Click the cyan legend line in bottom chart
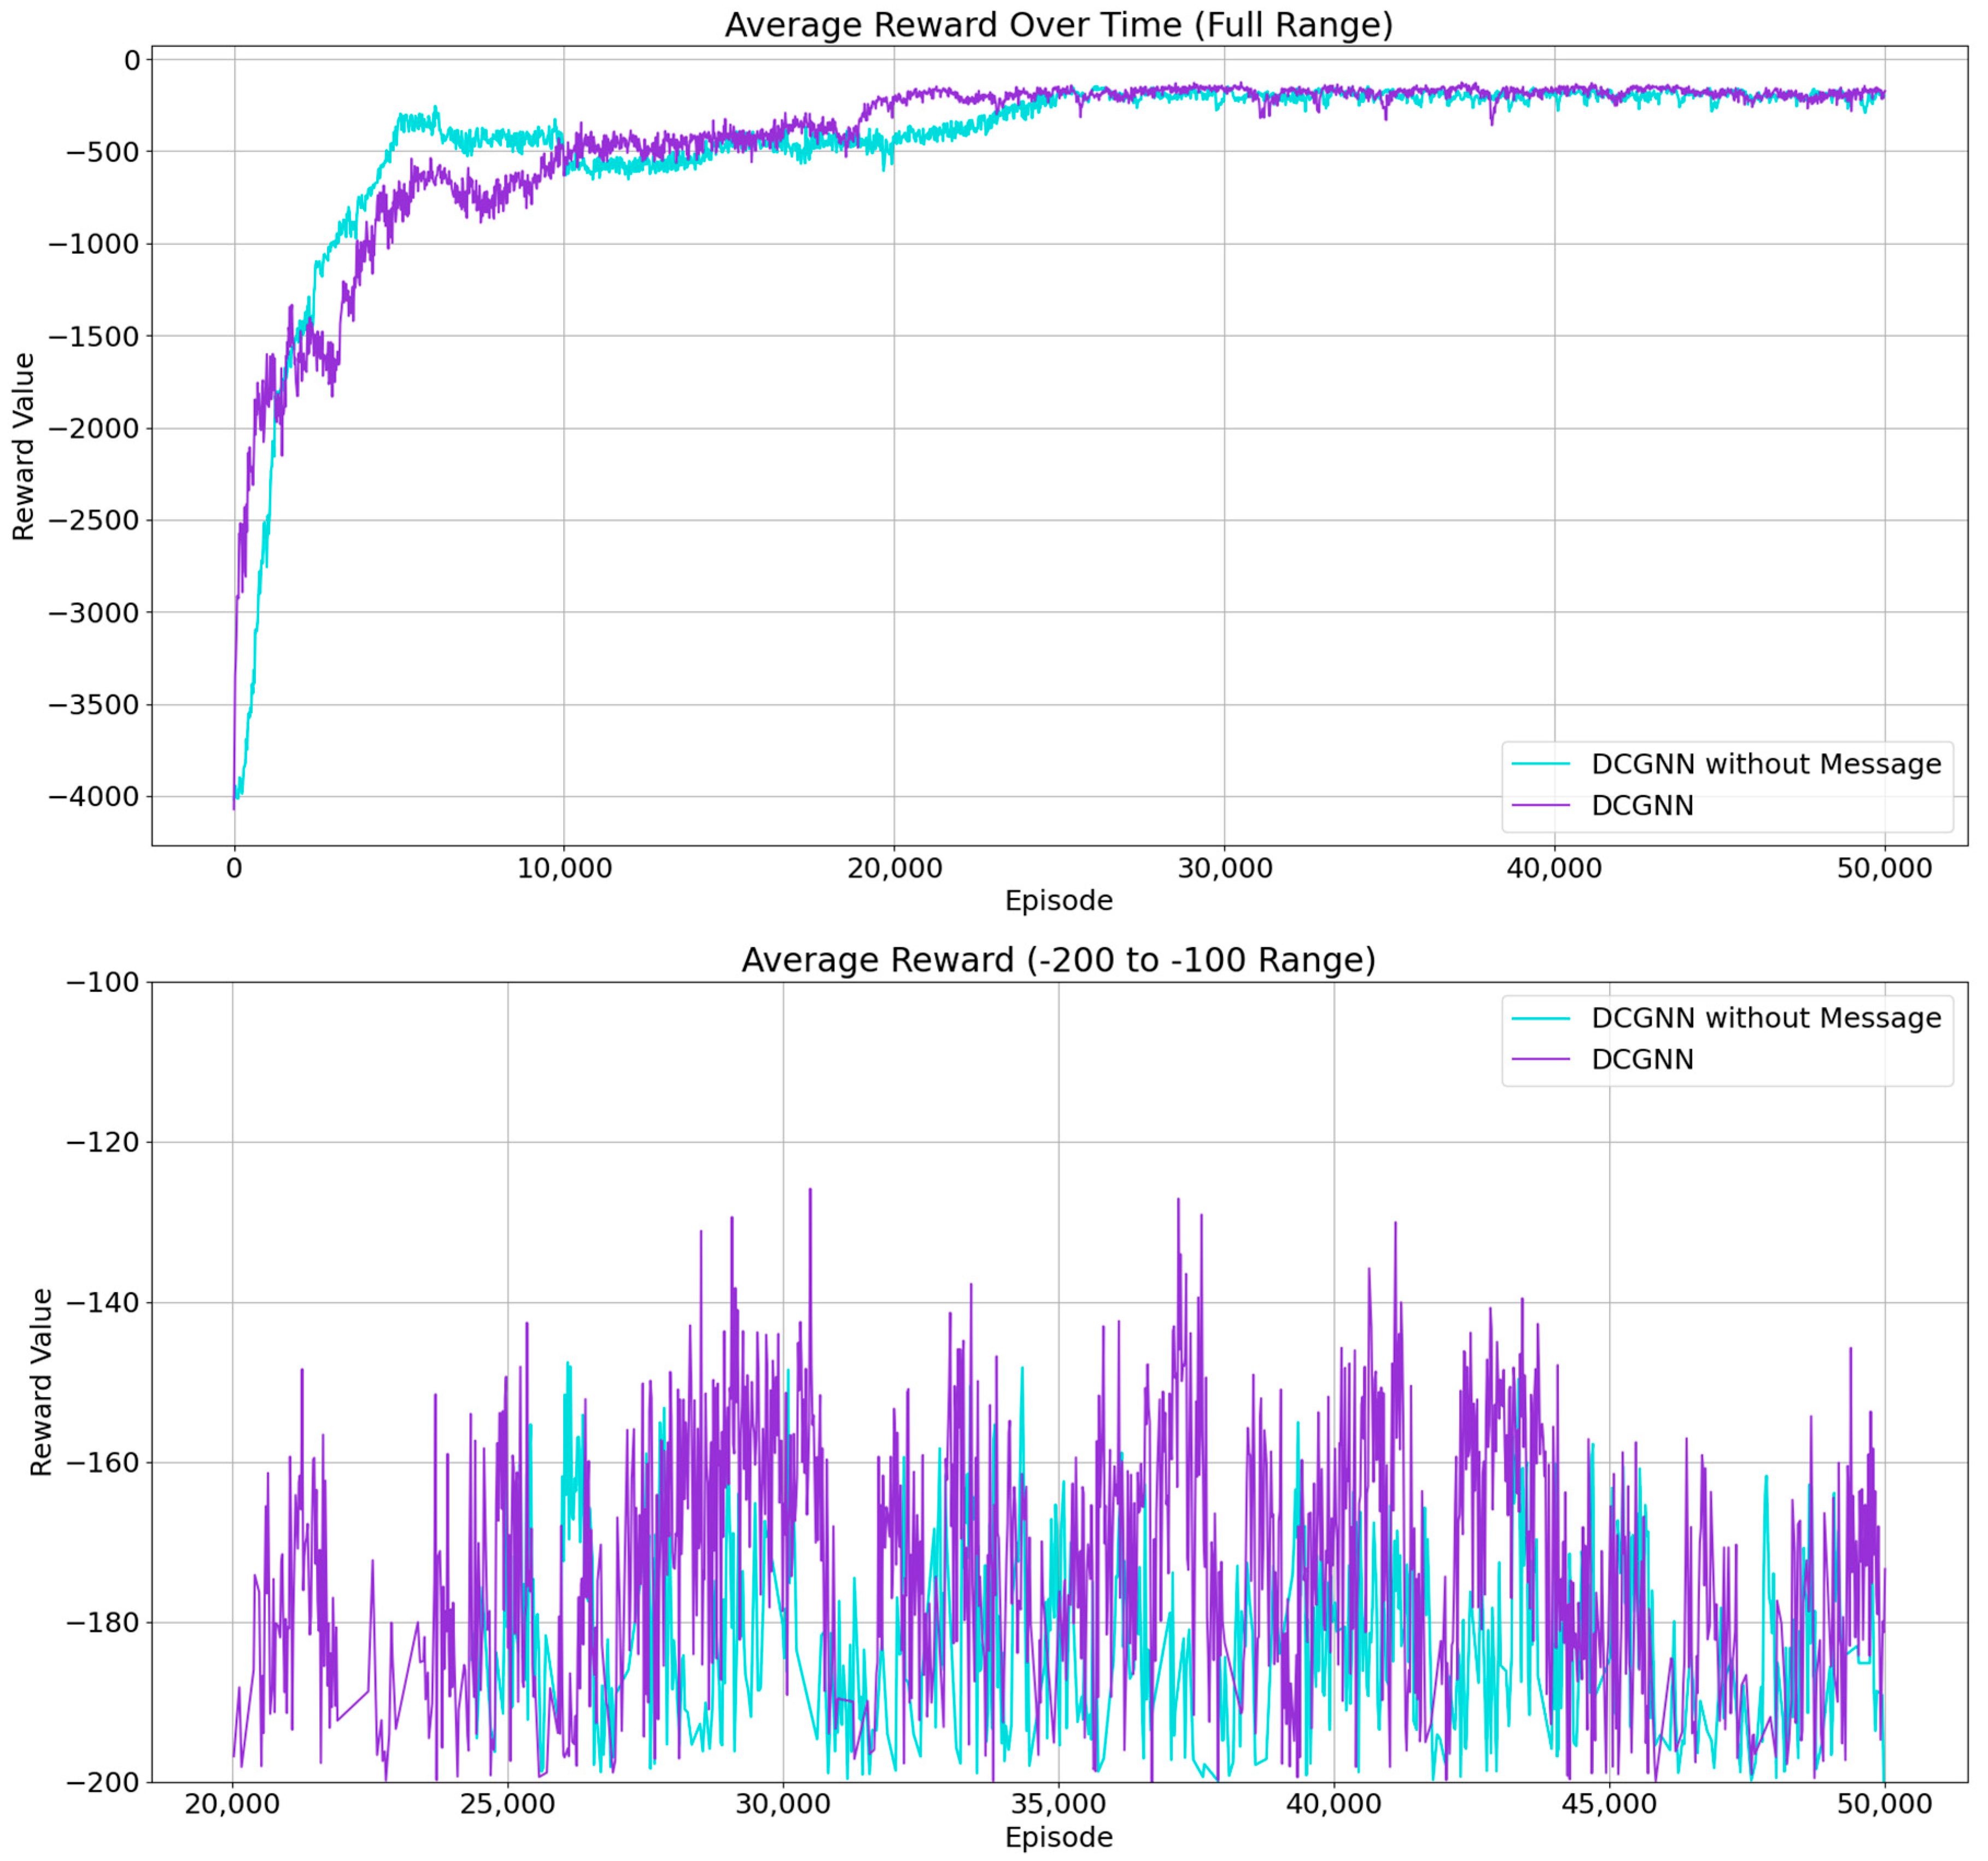The height and width of the screenshot is (1861, 1988). [x=1540, y=1018]
